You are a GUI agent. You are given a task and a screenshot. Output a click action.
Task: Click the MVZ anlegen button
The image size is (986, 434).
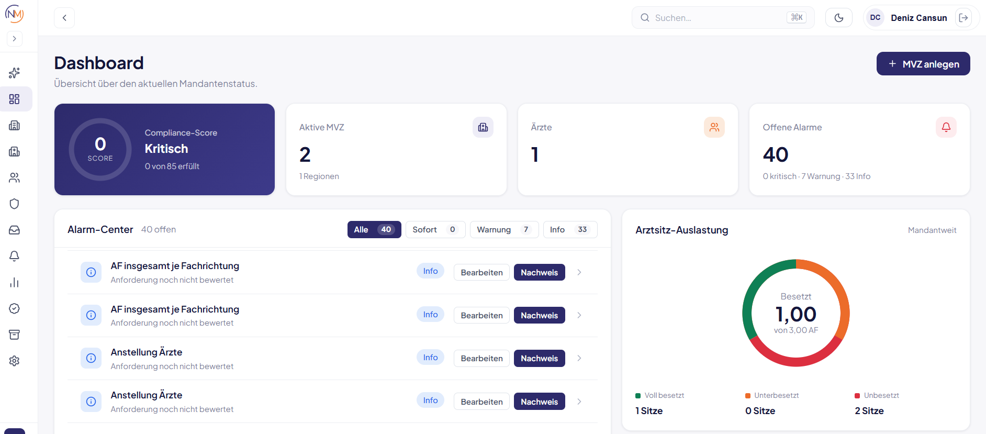click(923, 64)
